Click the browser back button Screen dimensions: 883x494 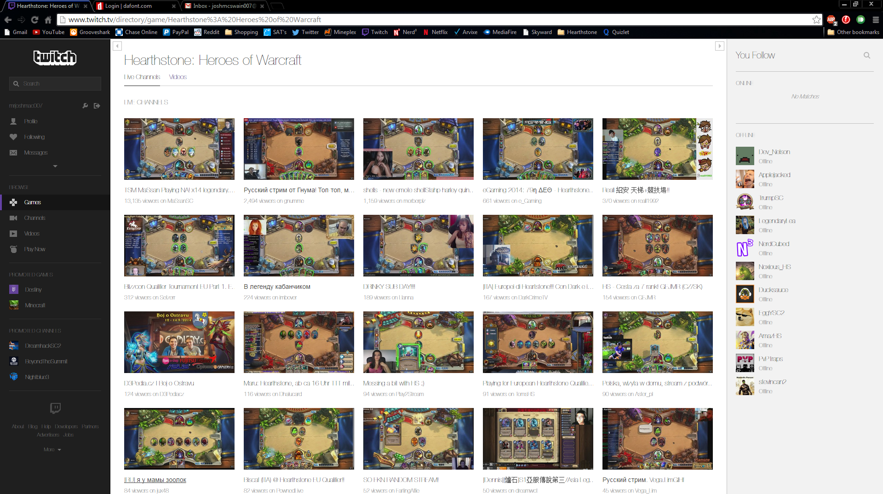click(x=8, y=20)
